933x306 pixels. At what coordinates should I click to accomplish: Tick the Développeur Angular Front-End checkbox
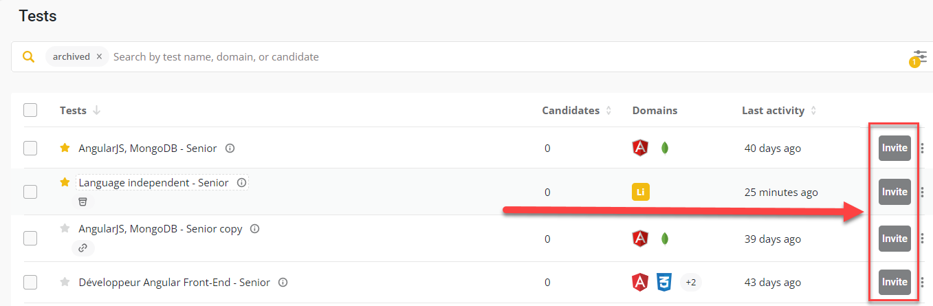pyautogui.click(x=30, y=282)
